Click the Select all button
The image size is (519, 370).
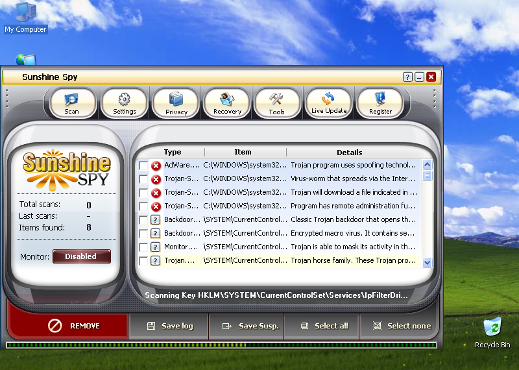[x=321, y=326]
